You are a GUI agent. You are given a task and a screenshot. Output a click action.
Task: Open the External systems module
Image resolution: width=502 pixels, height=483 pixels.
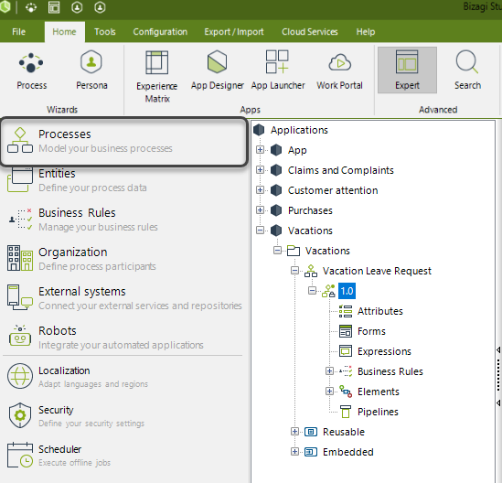point(123,298)
